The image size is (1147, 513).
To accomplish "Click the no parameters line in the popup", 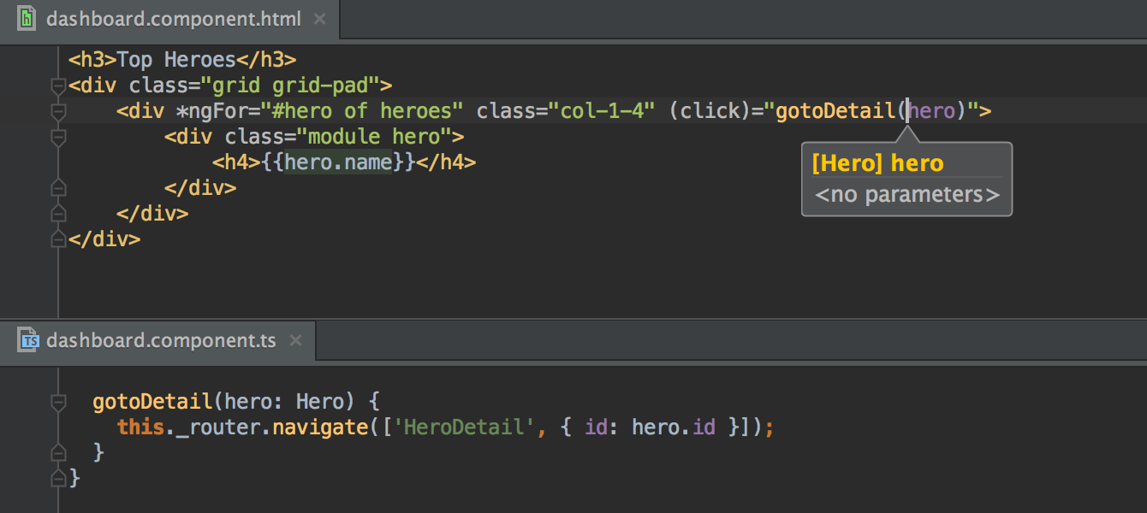I will click(x=906, y=194).
